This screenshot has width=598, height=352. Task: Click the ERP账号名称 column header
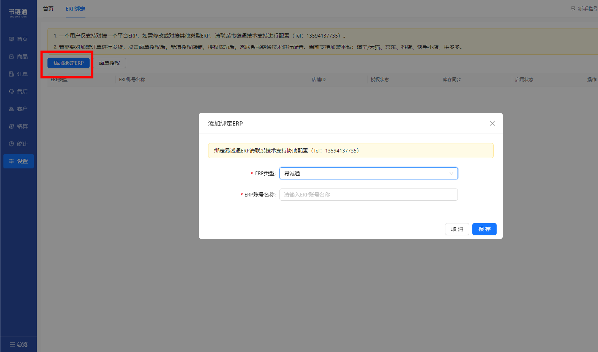[x=132, y=80]
